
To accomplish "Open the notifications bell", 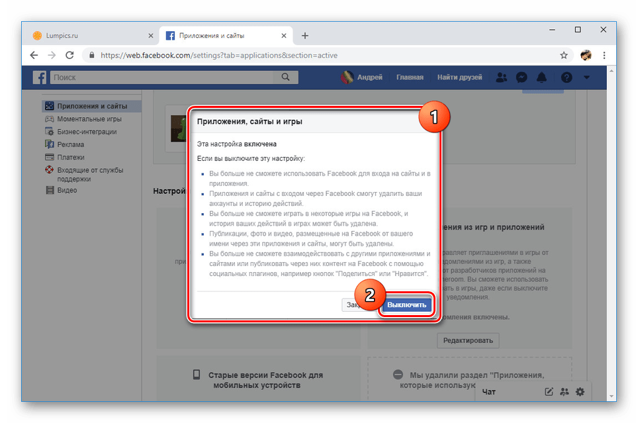I will tap(541, 77).
